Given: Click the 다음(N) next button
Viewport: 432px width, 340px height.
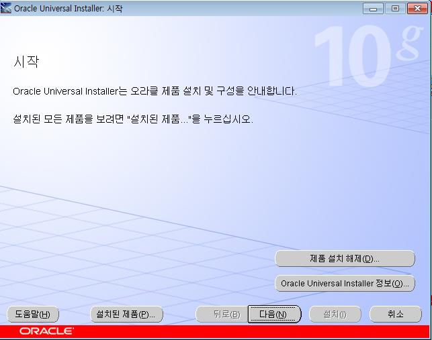Looking at the screenshot, I should (x=274, y=314).
